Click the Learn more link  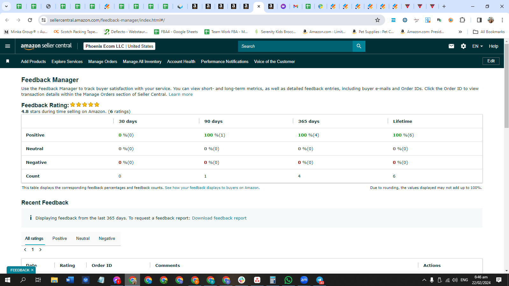tap(180, 94)
